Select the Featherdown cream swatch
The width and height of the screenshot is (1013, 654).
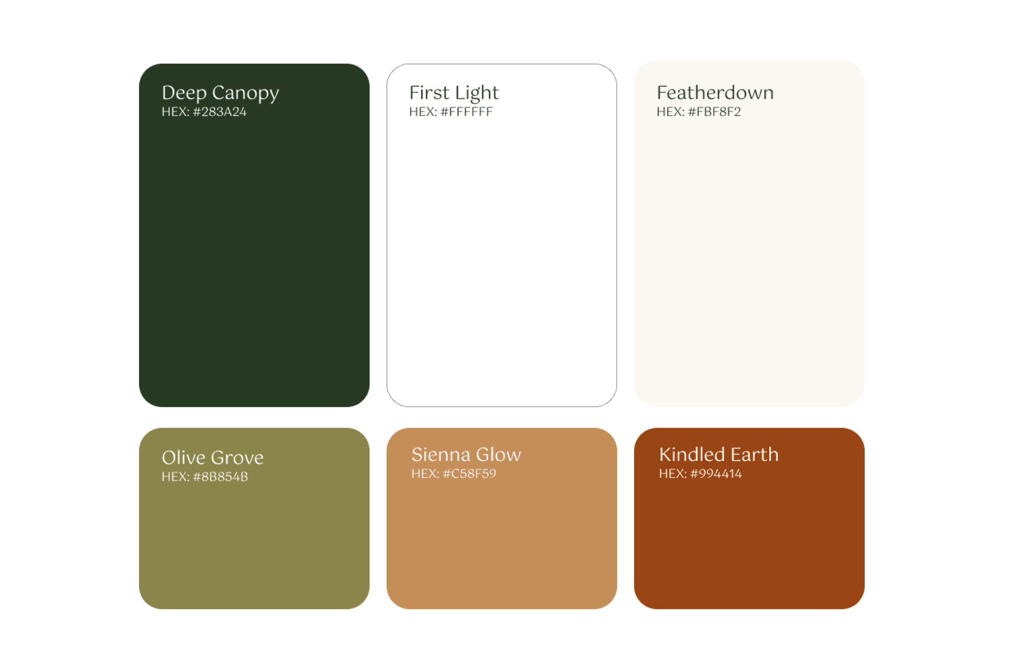(749, 234)
